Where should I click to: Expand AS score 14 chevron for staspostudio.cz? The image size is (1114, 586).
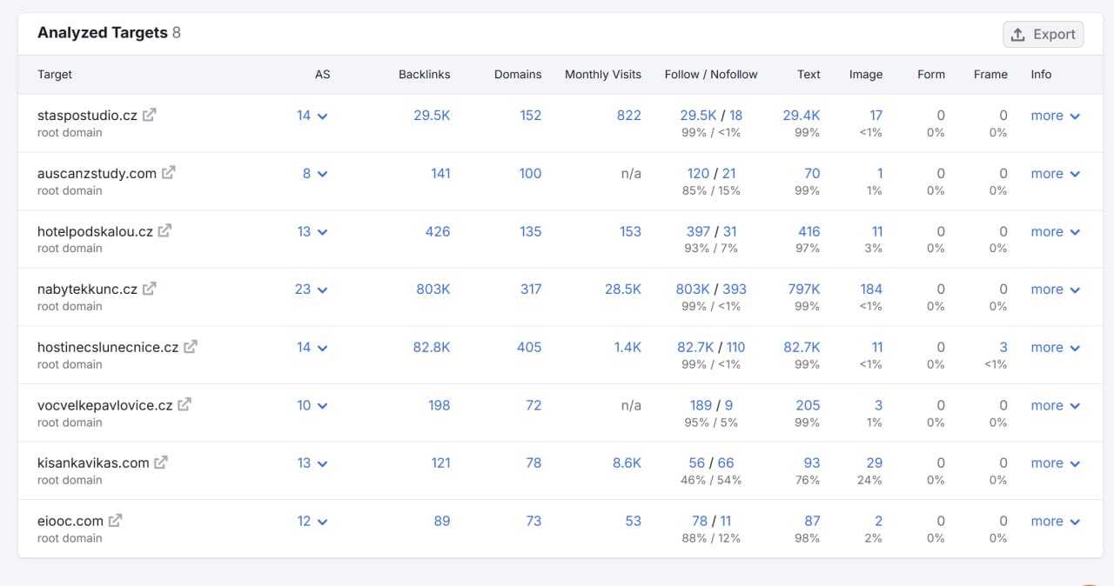coord(323,116)
